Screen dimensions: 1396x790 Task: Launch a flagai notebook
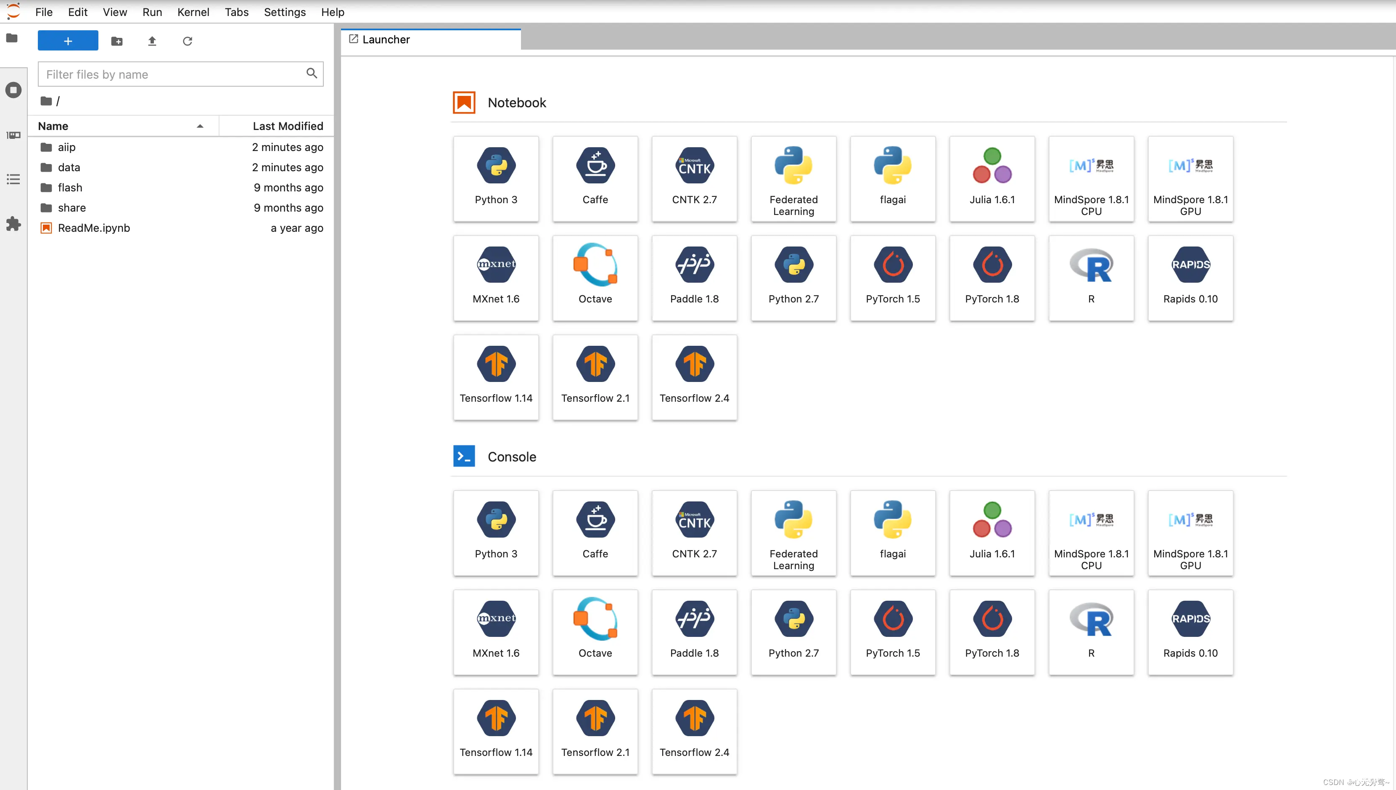pos(893,178)
